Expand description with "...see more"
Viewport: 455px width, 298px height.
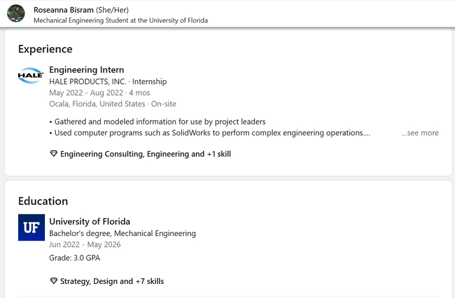(420, 133)
